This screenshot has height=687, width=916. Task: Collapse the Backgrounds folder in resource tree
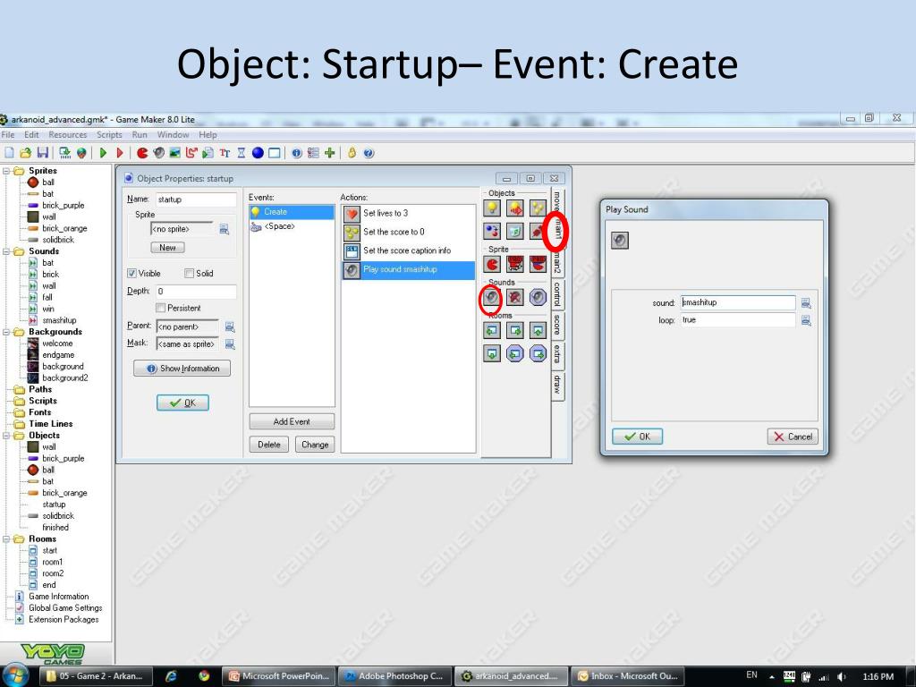(6, 332)
